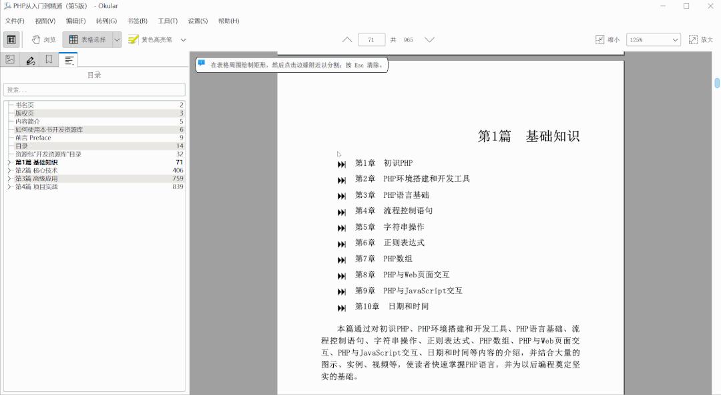Open the Bookmarks sidebar tab
This screenshot has height=395, width=721.
(48, 59)
